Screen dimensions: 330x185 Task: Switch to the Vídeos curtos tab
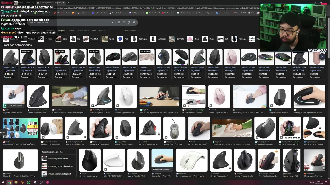(83, 31)
